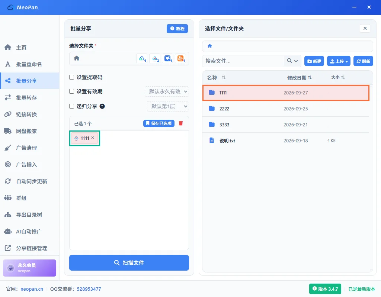Focus the 搜索文件 search field
The height and width of the screenshot is (297, 381).
tap(243, 61)
